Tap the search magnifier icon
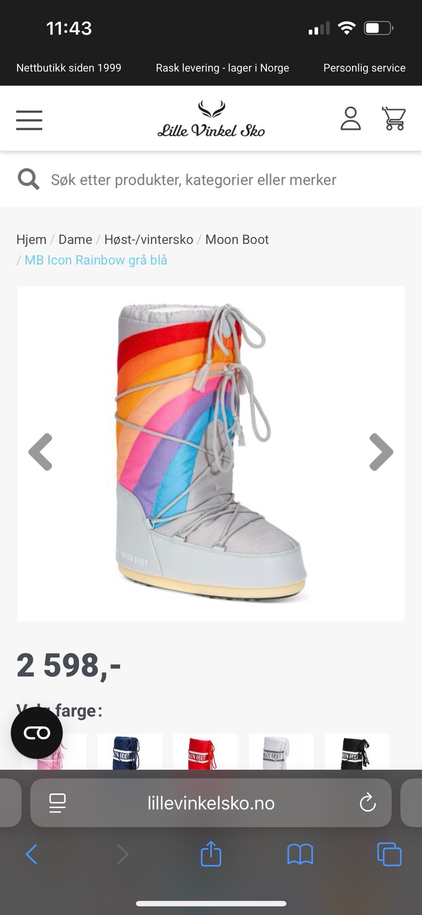Viewport: 422px width, 915px height. [28, 179]
